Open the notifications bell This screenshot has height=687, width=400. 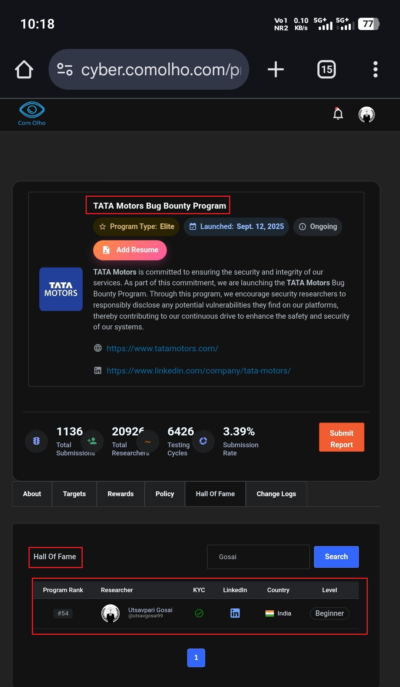pos(338,114)
